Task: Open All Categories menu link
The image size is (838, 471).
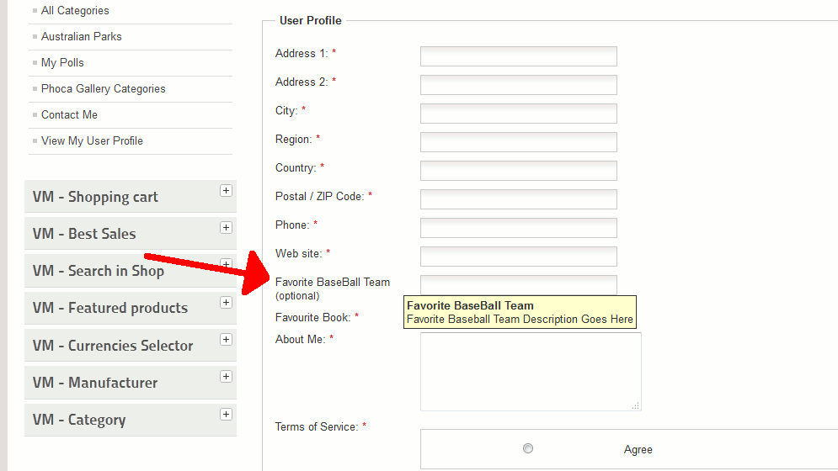Action: [x=75, y=11]
